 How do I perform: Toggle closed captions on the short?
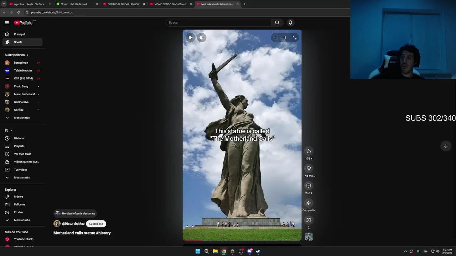click(x=276, y=37)
